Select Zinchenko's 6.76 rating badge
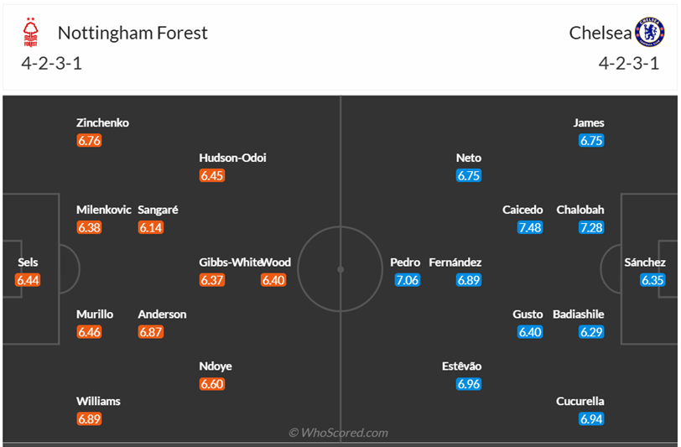Image resolution: width=681 pixels, height=447 pixels. tap(89, 141)
